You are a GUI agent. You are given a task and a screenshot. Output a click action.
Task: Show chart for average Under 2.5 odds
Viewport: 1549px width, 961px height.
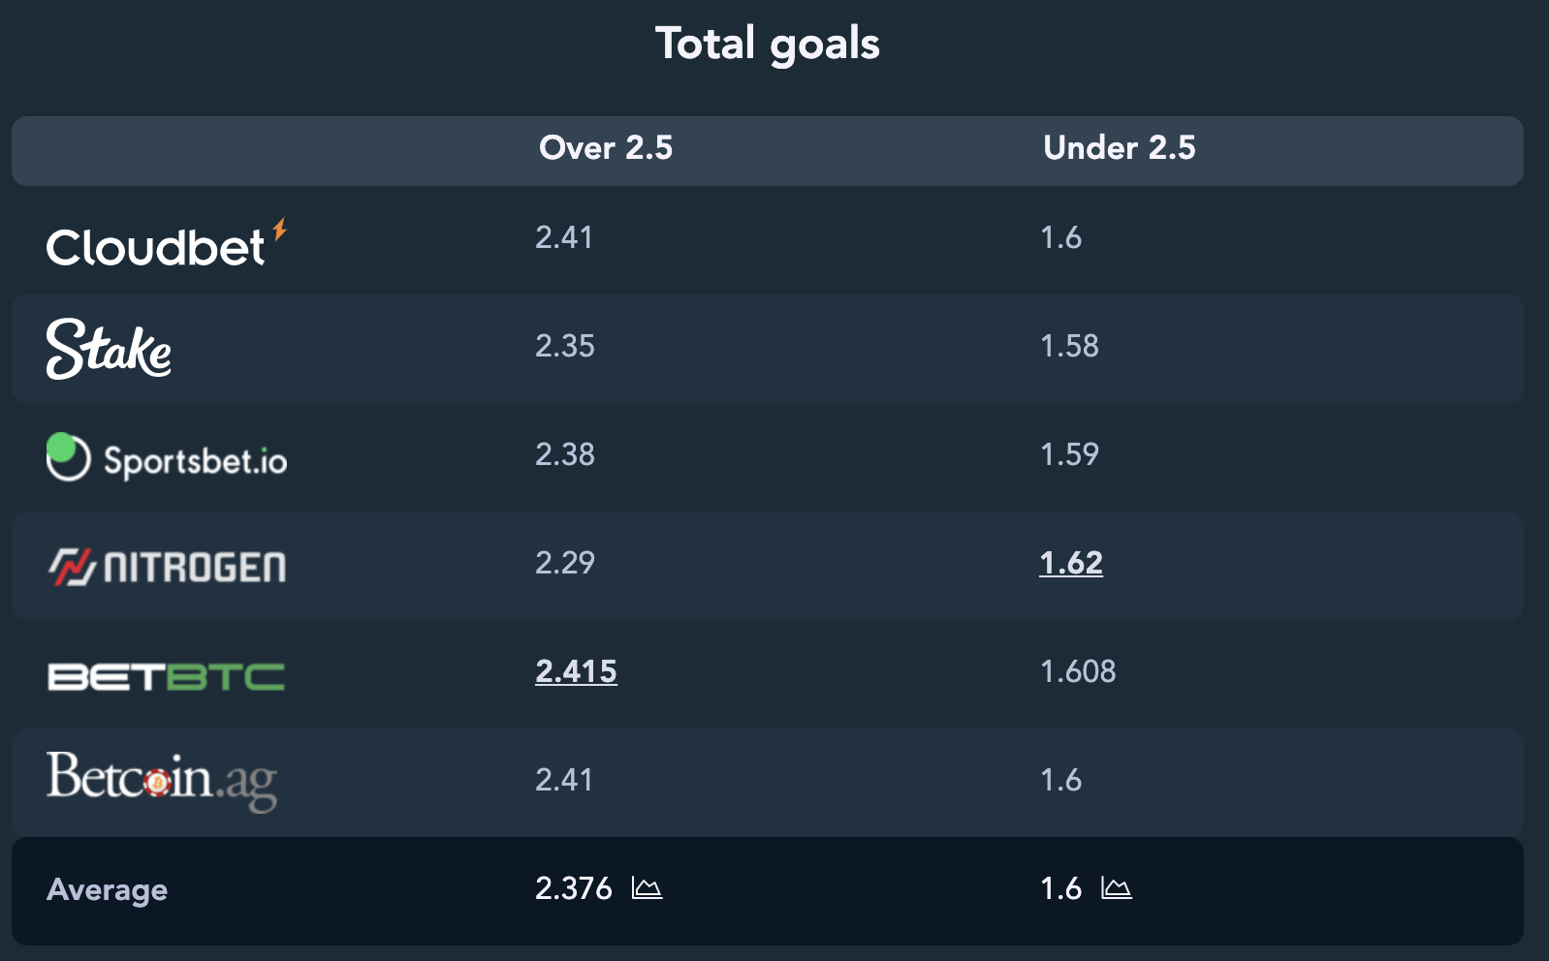tap(1117, 887)
